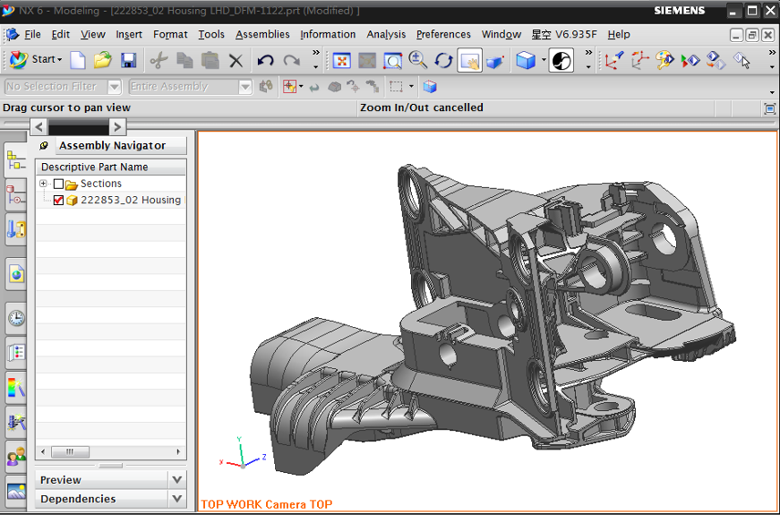Click the Zoom In/Out magnifier icon
The image size is (780, 515).
click(418, 61)
